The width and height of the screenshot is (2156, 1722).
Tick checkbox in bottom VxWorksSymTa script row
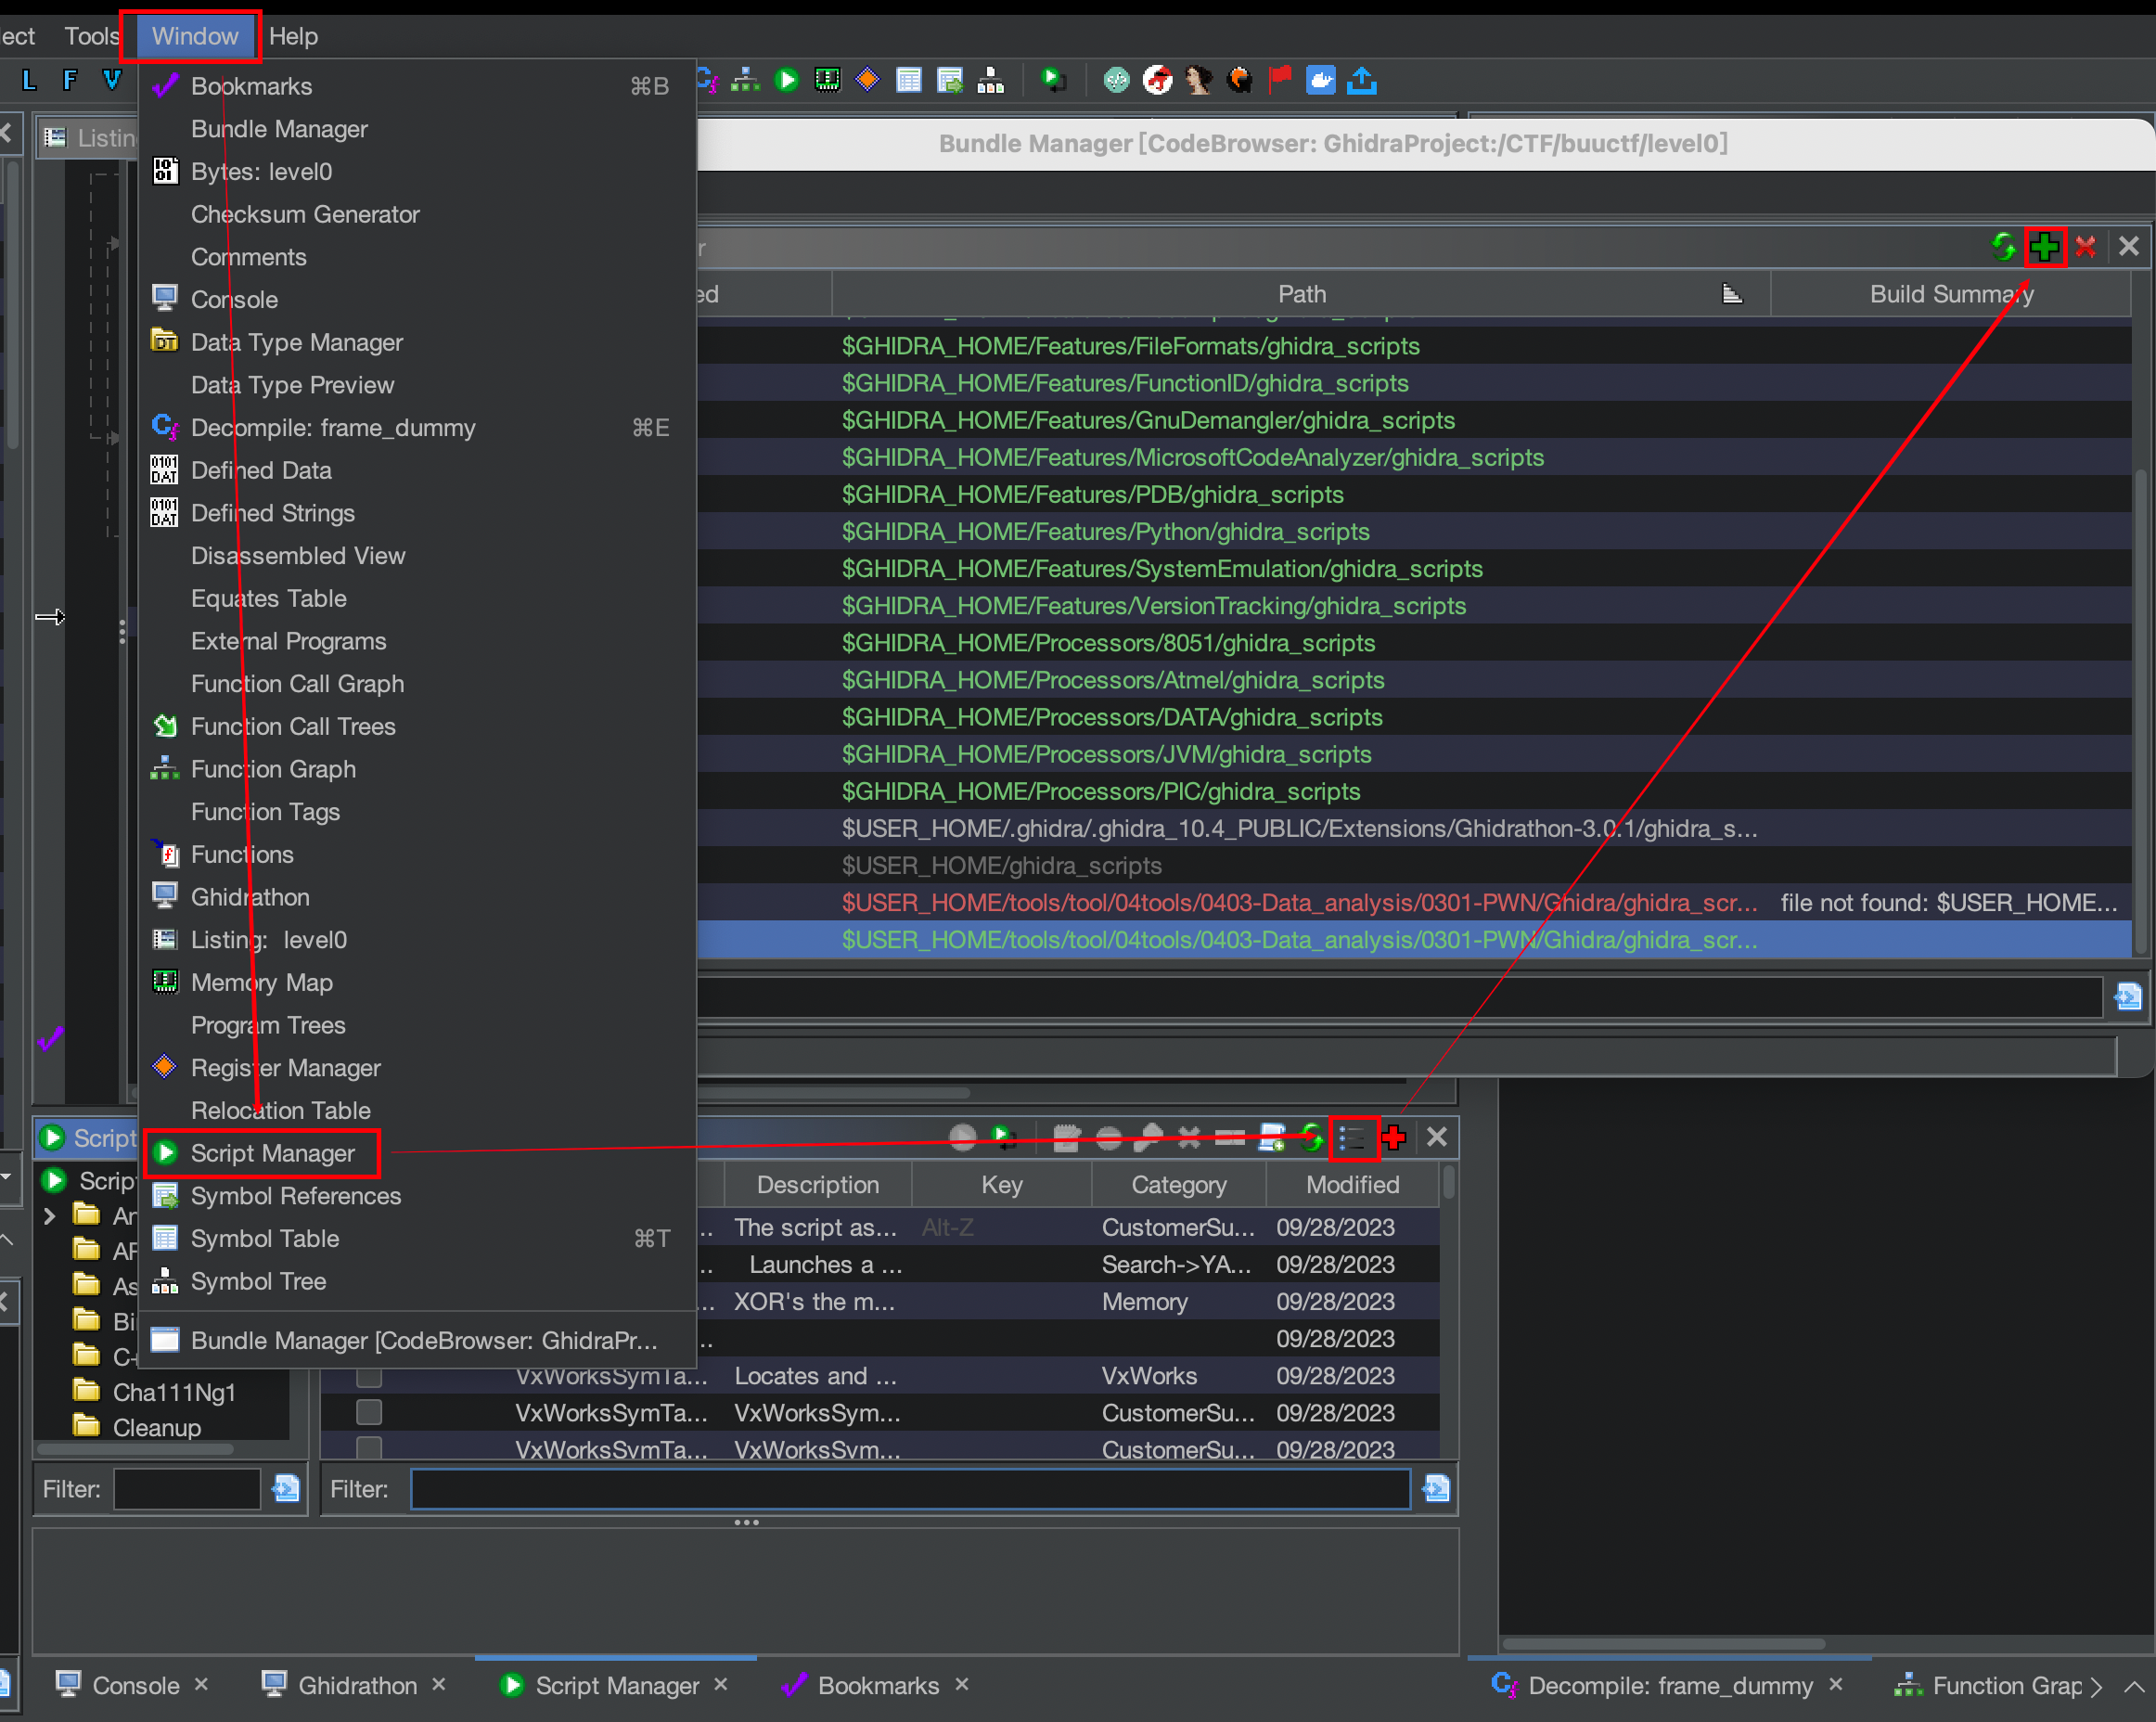[x=369, y=1447]
